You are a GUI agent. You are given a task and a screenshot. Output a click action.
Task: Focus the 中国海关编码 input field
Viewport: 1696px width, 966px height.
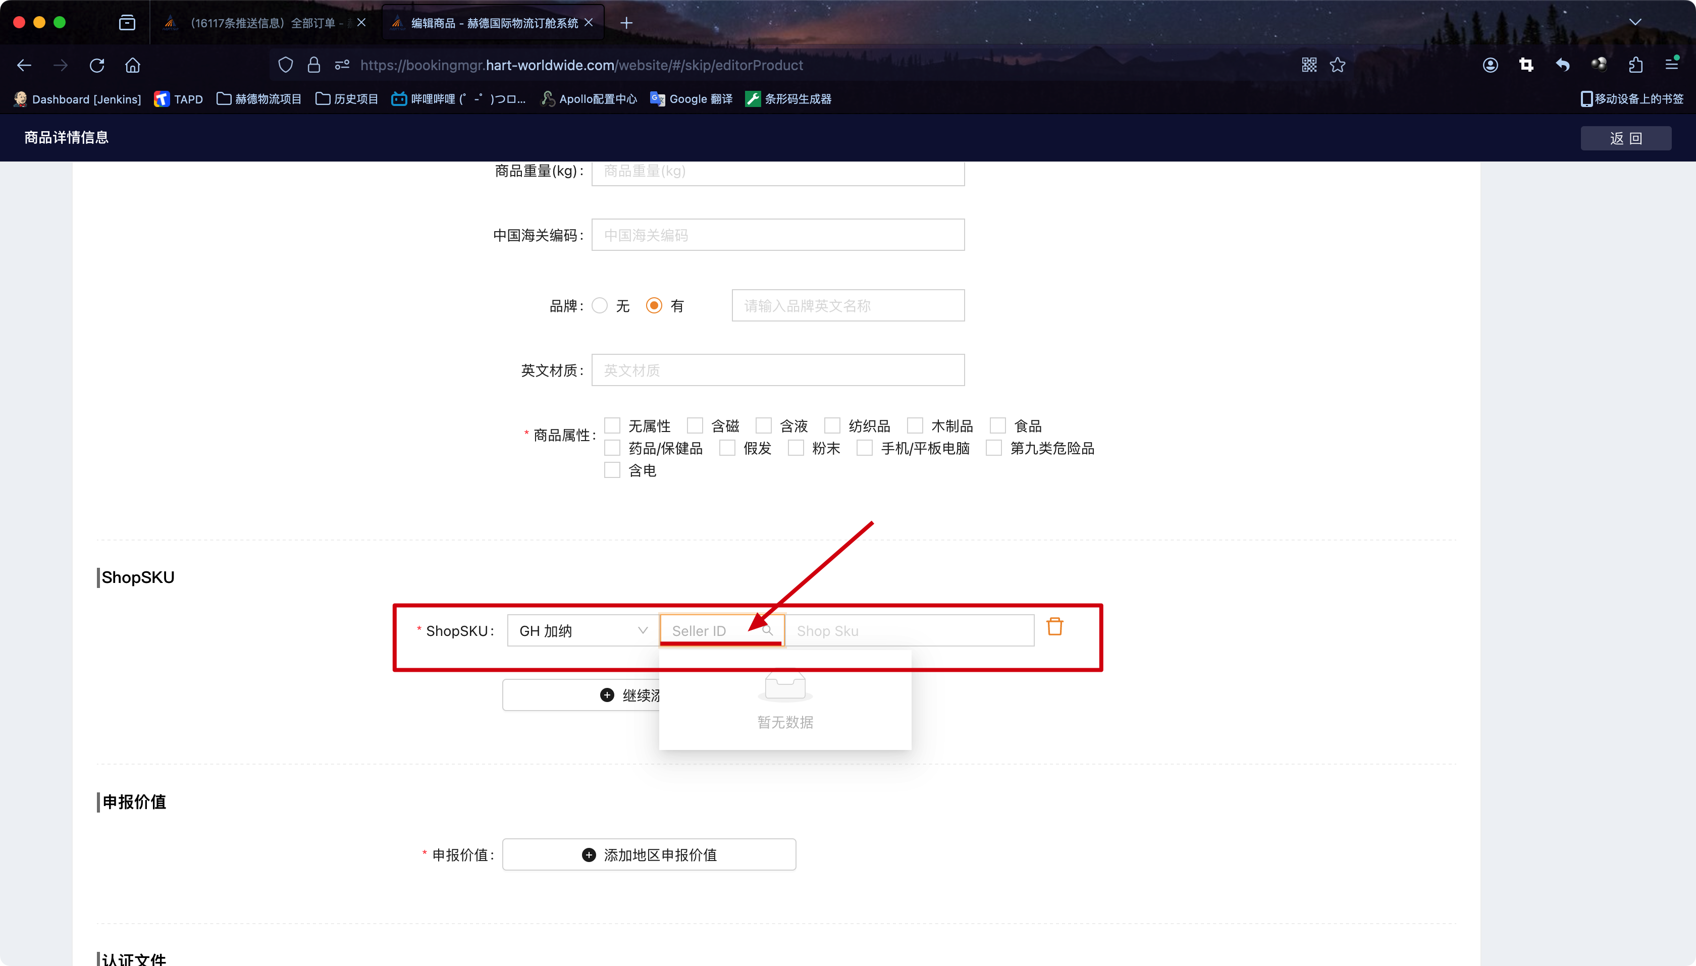[x=778, y=235]
